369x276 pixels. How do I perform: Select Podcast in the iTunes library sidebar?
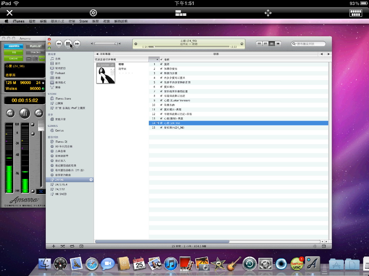click(x=60, y=73)
